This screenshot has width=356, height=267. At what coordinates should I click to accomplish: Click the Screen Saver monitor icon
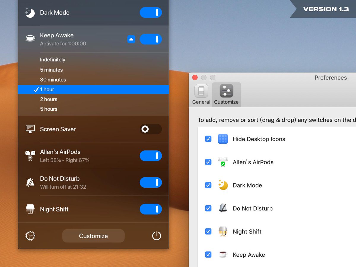(30, 129)
